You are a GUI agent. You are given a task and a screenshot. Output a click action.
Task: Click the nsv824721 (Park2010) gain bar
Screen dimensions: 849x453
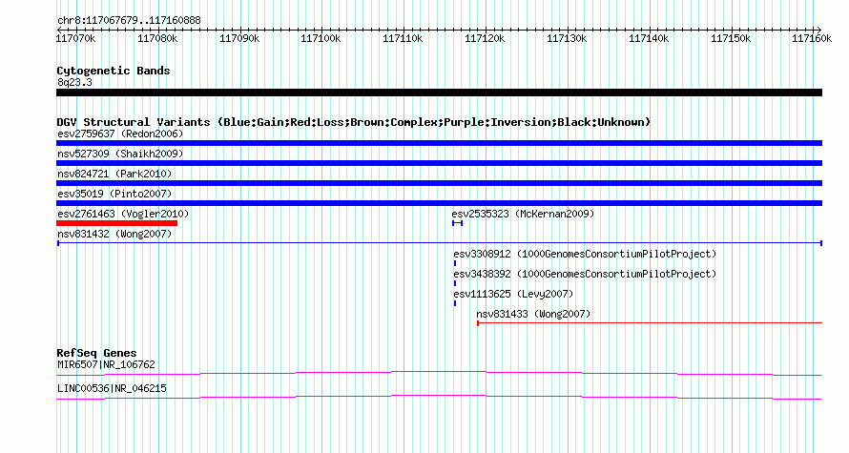[439, 183]
